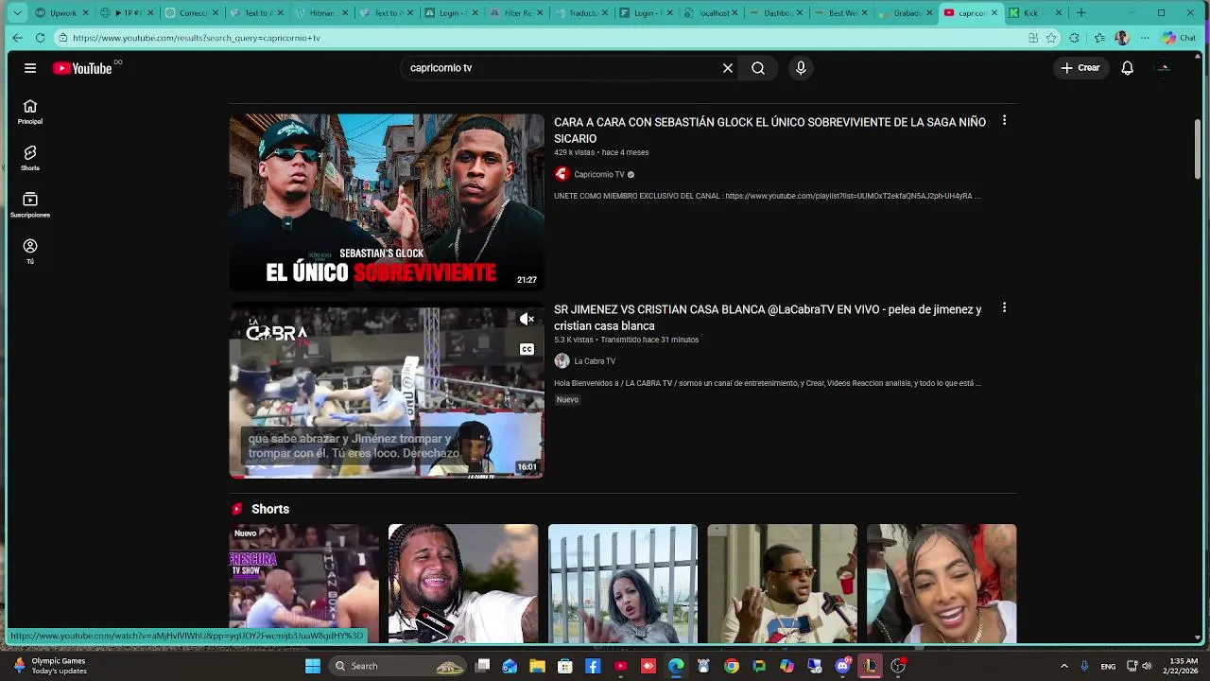Open El Único Sobreviviente video thumbnail
The height and width of the screenshot is (681, 1210).
click(387, 202)
